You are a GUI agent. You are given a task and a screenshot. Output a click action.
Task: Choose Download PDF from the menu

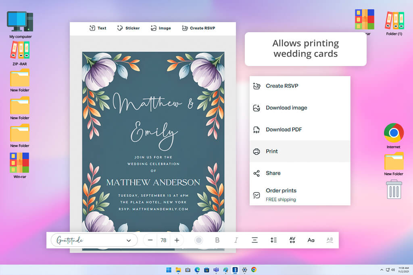coord(300,130)
